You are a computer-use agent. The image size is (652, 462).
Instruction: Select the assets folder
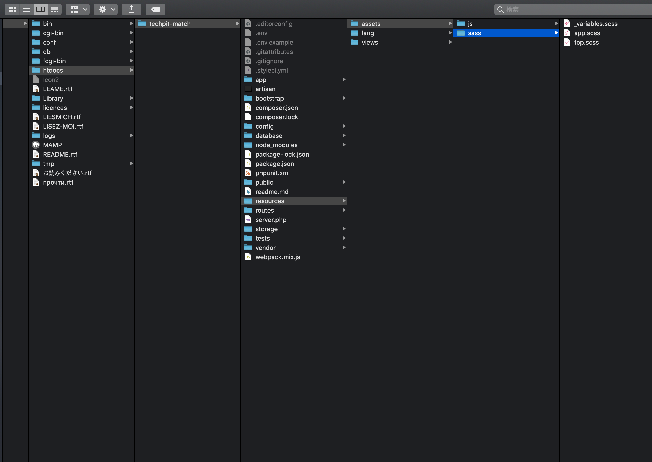click(400, 24)
